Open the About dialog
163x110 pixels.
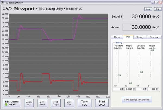point(148,9)
